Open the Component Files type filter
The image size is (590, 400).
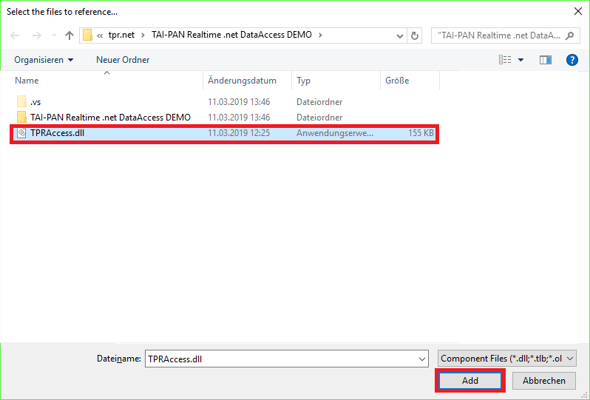[507, 359]
